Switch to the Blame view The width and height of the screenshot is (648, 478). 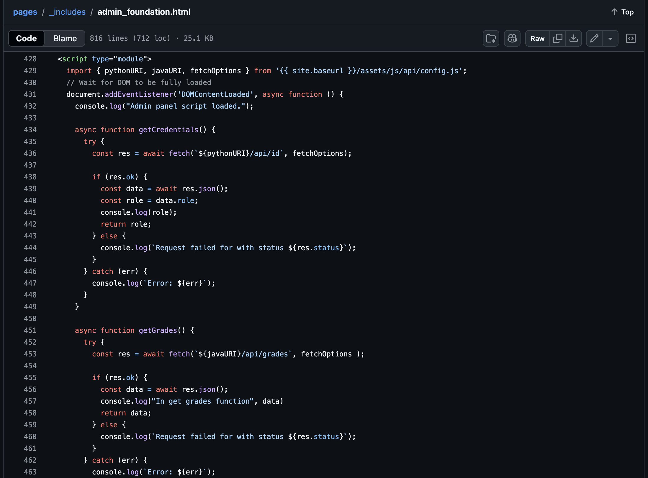tap(65, 38)
